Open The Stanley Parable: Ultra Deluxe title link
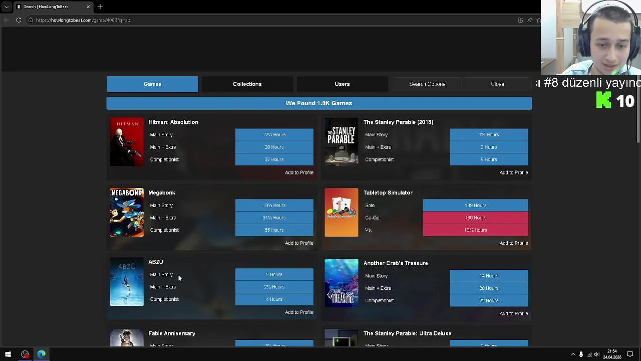 pos(407,333)
